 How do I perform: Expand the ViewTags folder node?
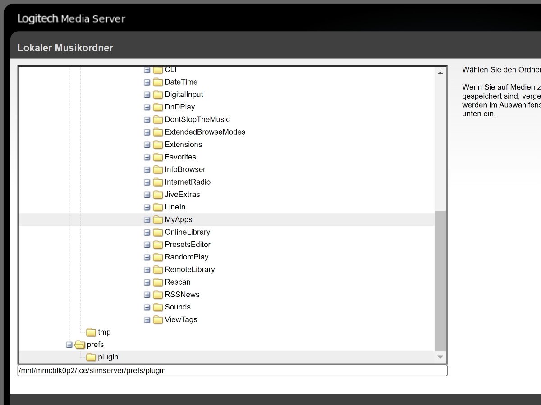click(147, 320)
